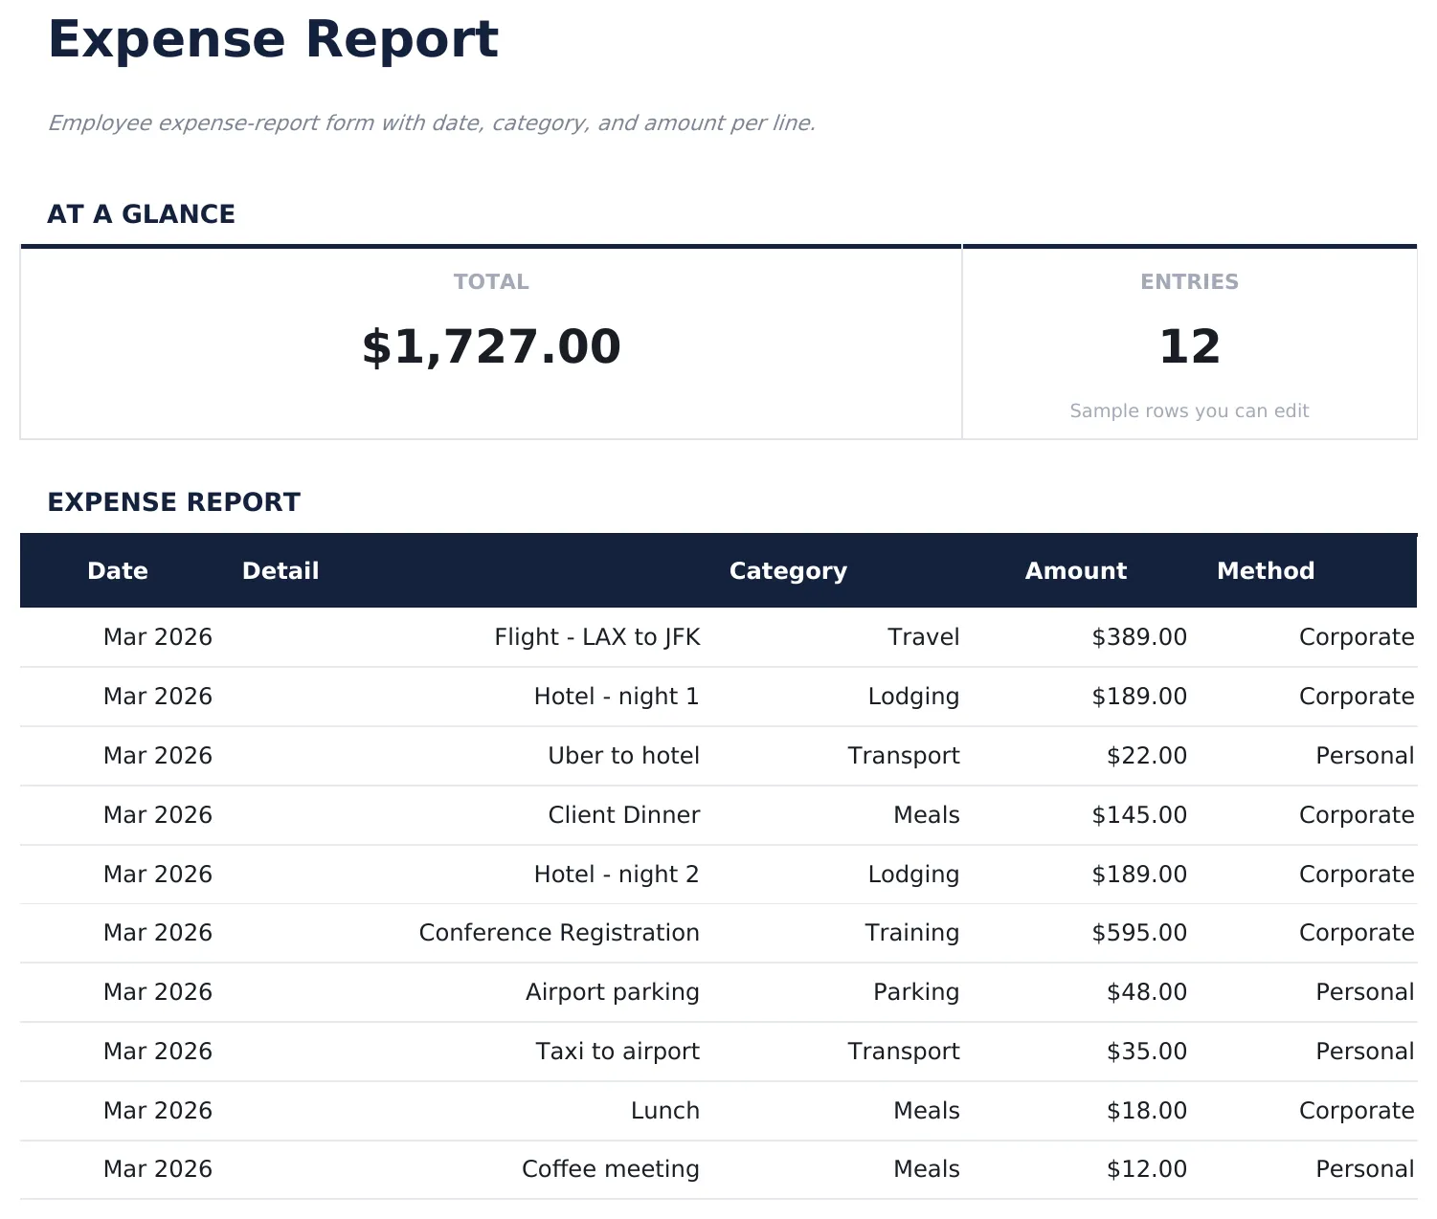Click the AT A GLANCE section heading

(x=142, y=213)
